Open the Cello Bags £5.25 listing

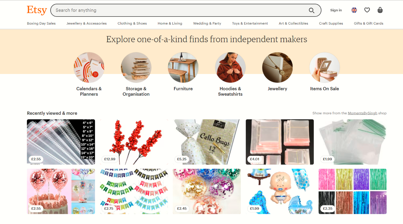[207, 142]
